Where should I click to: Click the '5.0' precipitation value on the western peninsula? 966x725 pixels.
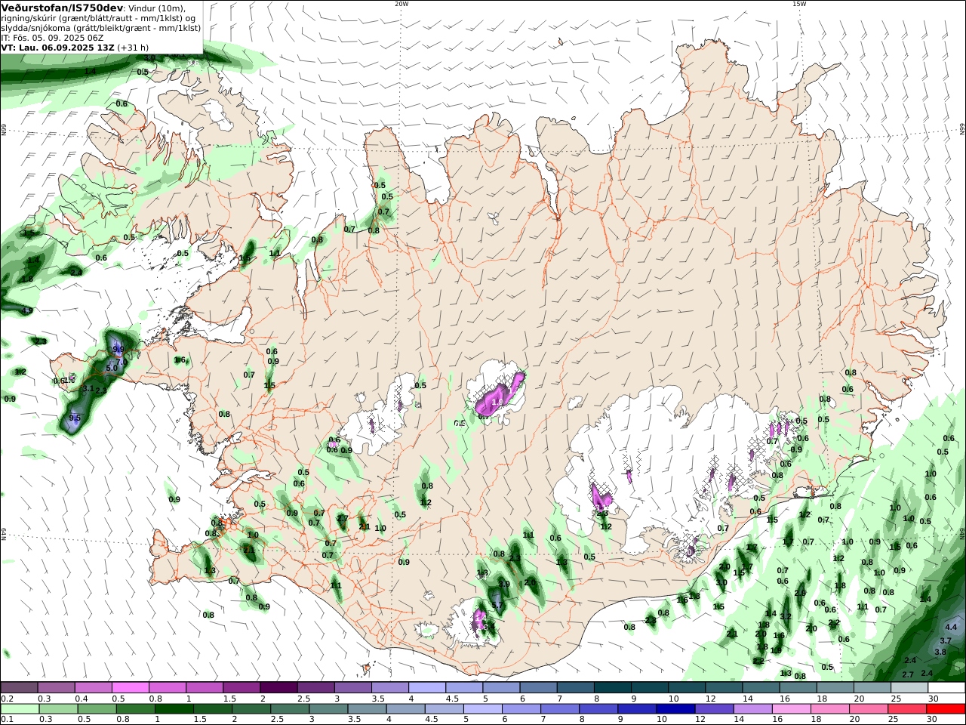click(112, 368)
